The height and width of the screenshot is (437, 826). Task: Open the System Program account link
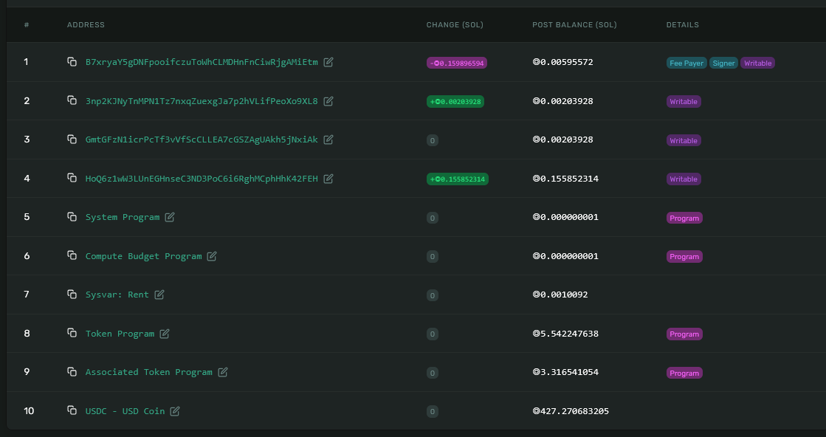click(123, 217)
